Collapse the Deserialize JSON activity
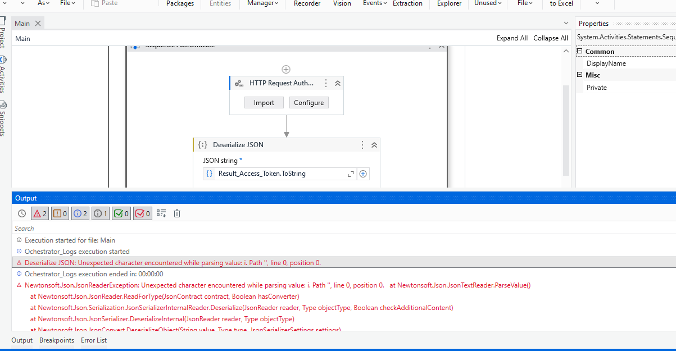This screenshot has height=351, width=676. (x=374, y=144)
